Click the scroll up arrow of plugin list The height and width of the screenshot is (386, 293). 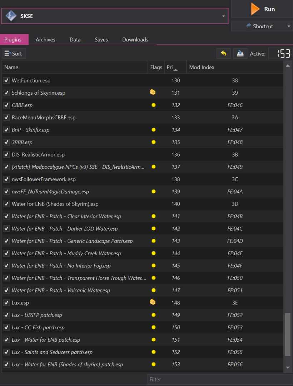click(x=288, y=65)
